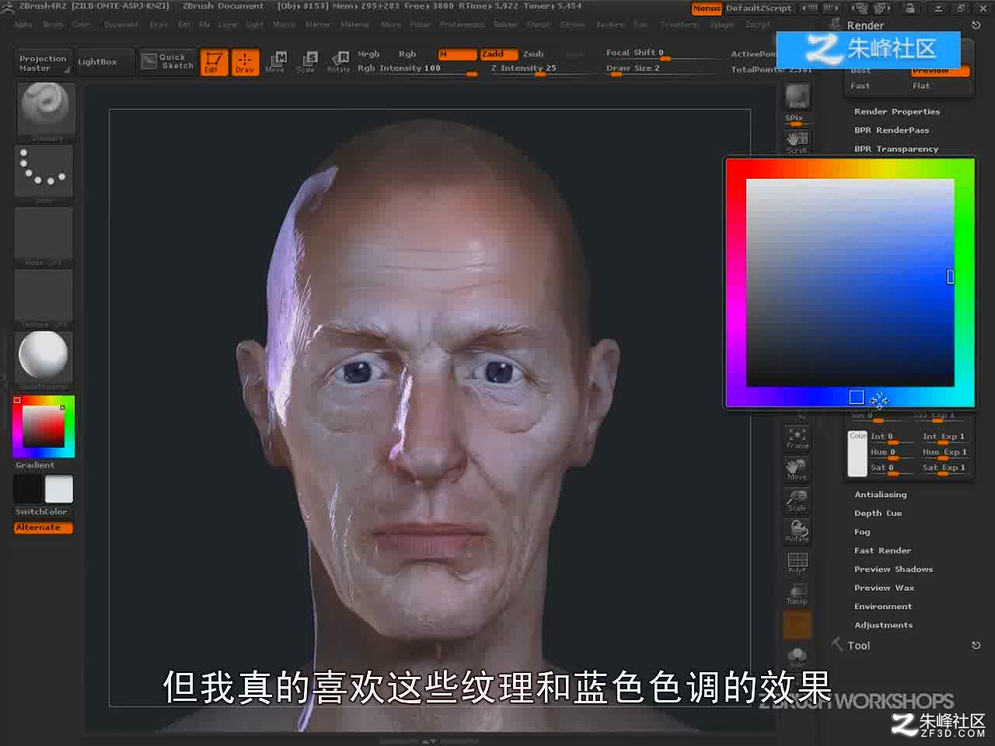This screenshot has width=995, height=746.
Task: Open the Document menu
Action: coord(121,25)
